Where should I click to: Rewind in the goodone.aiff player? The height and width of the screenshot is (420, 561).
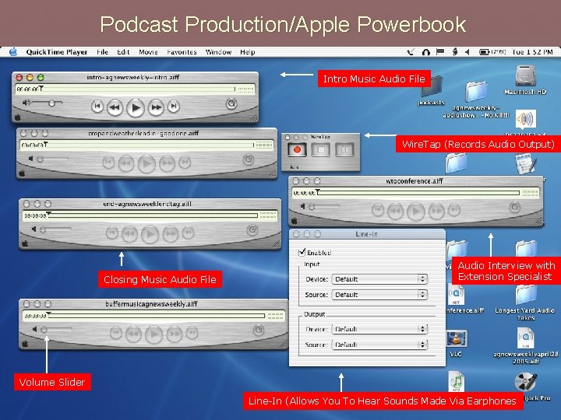(x=126, y=163)
